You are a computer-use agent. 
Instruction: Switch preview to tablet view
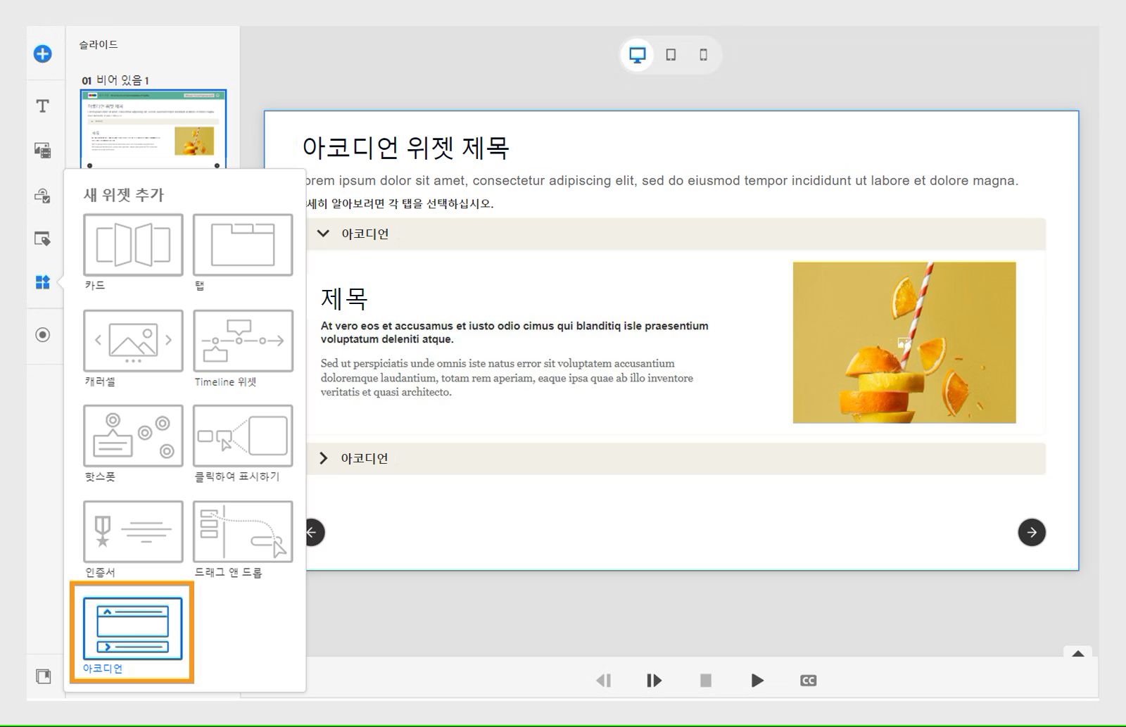point(669,54)
